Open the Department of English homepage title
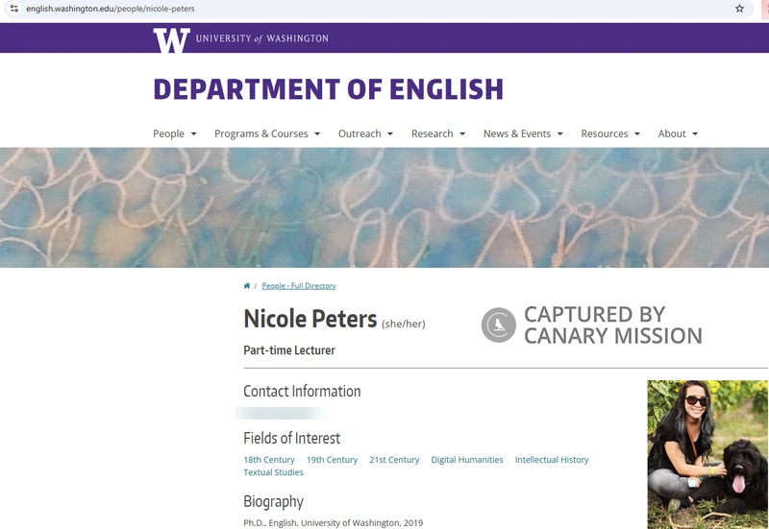 (328, 88)
